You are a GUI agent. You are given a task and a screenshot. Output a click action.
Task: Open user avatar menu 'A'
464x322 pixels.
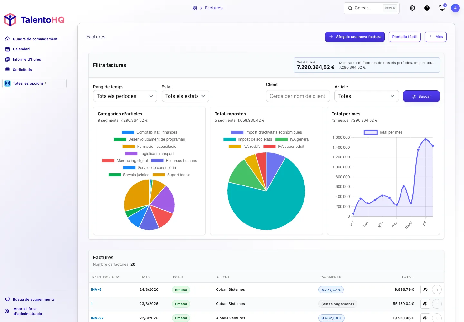[x=455, y=8]
